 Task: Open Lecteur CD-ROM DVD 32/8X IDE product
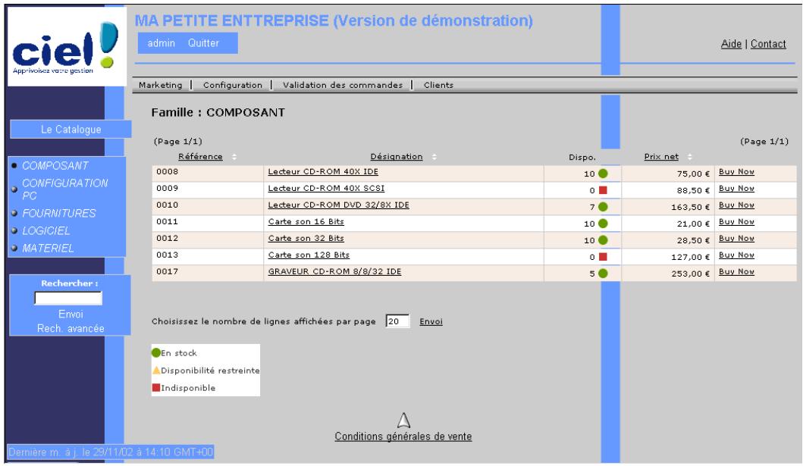[x=338, y=205]
